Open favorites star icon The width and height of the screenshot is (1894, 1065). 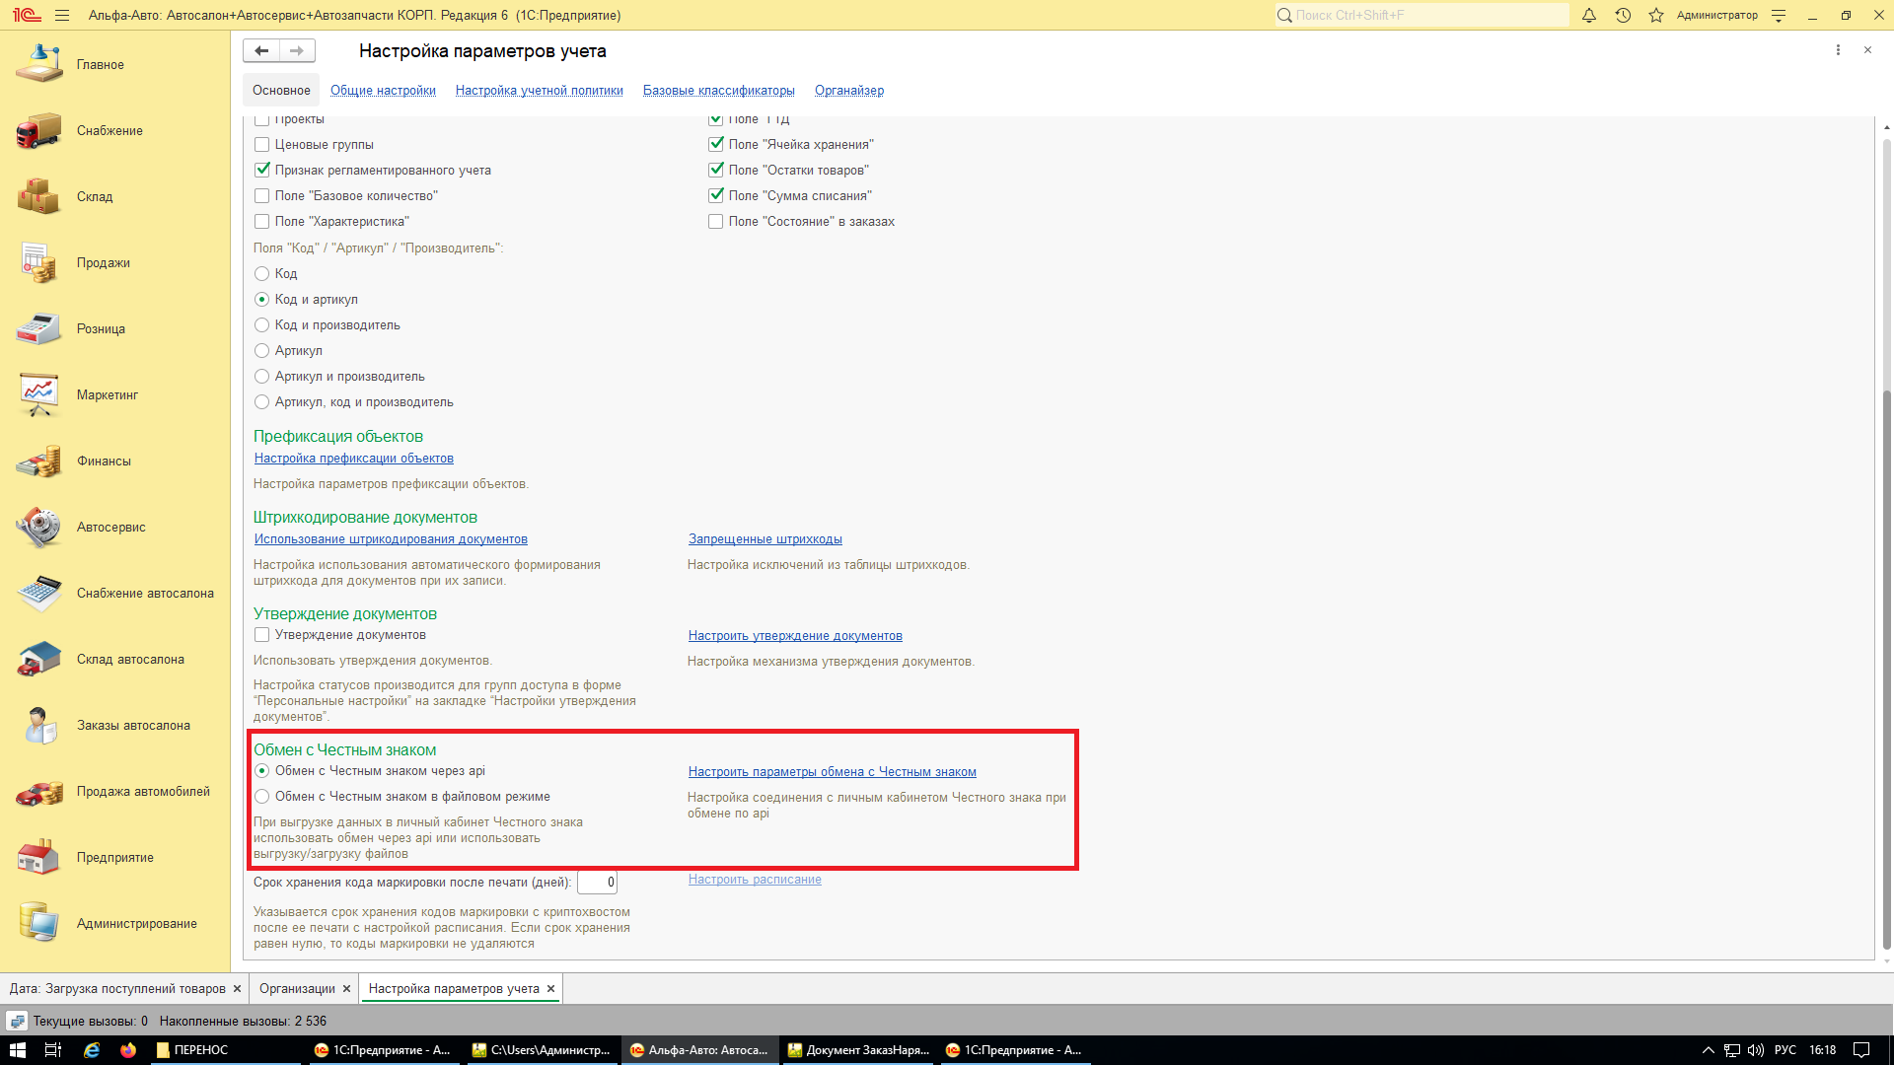point(1656,15)
